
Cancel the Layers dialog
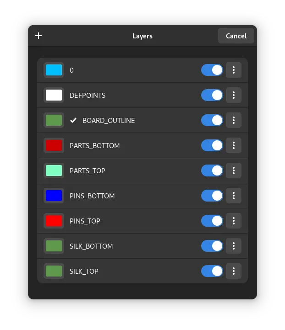[236, 36]
